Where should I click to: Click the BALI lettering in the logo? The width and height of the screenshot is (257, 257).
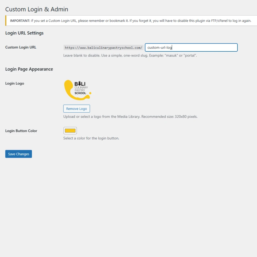pyautogui.click(x=80, y=84)
